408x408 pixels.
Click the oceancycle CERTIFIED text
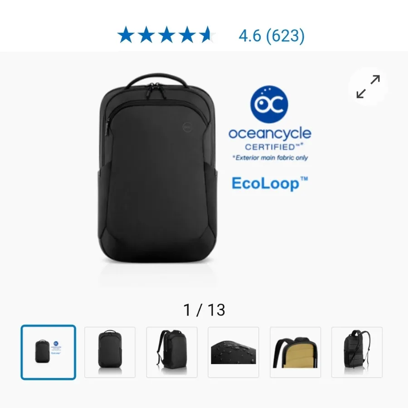pos(270,139)
